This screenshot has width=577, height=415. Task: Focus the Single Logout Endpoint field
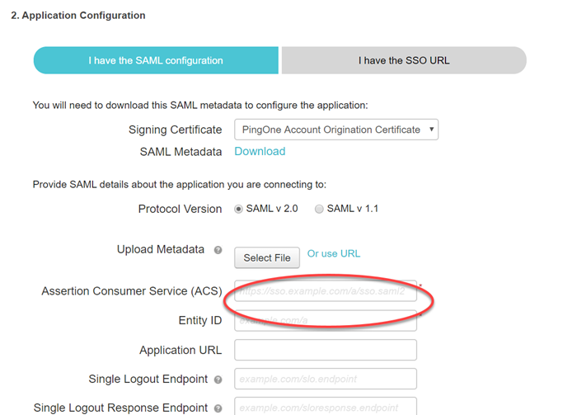[326, 379]
